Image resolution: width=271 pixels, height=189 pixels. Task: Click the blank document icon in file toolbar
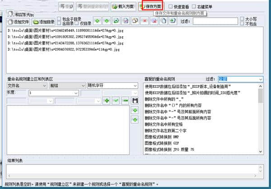pos(164,21)
